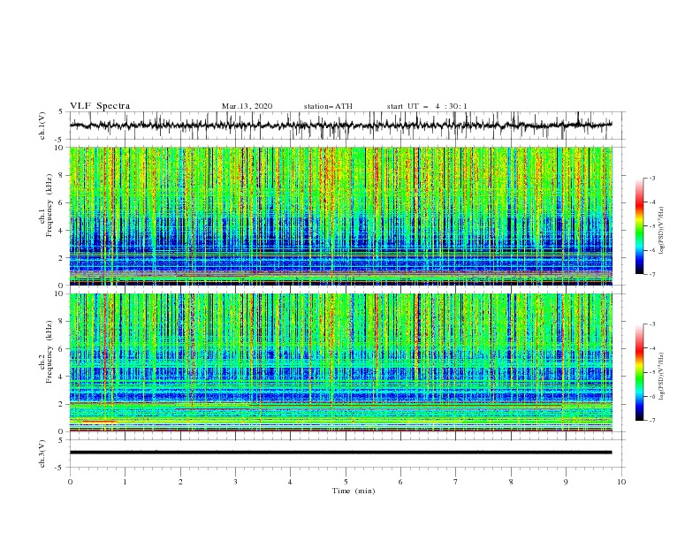Click the "ch.1(V)" waveform axis label
This screenshot has width=700, height=541.
pos(42,126)
